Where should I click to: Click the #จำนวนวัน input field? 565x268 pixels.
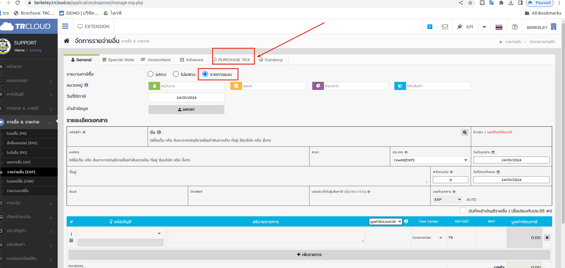tap(451, 180)
